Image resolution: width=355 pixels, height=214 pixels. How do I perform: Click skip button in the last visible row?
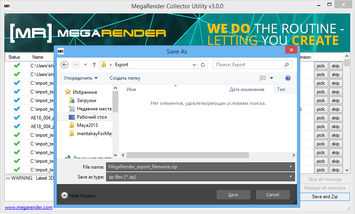tap(336, 170)
